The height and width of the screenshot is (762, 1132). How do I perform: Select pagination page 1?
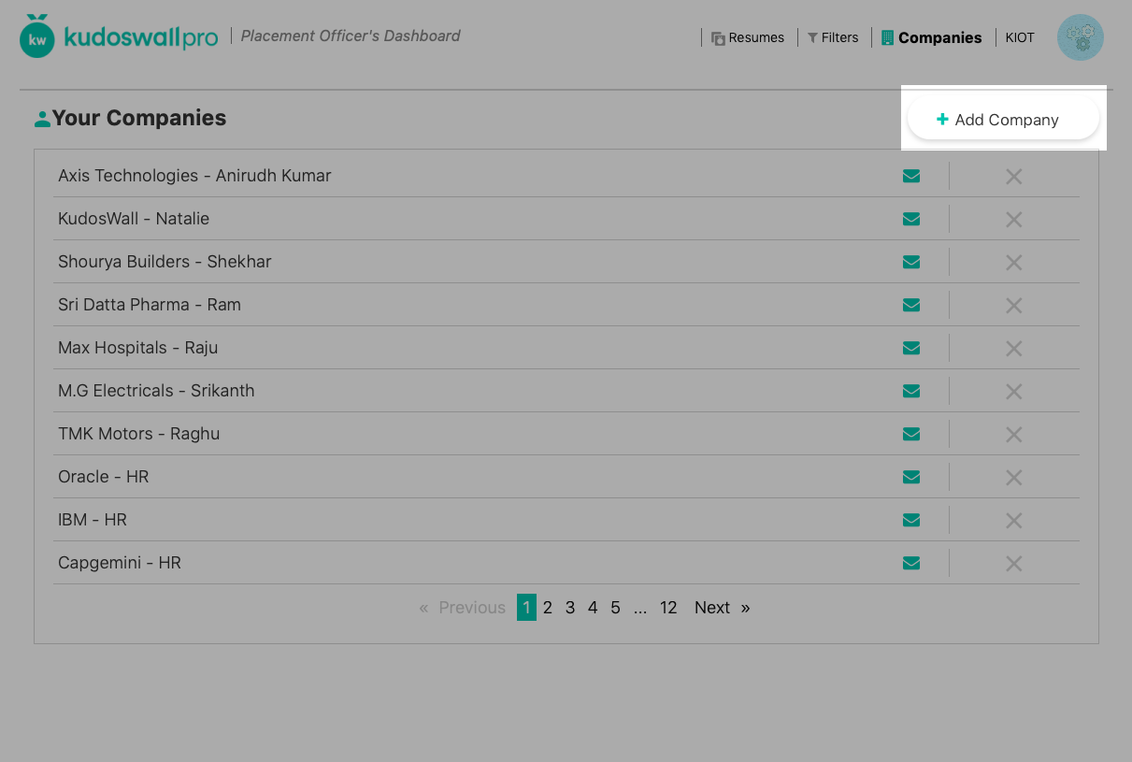526,608
